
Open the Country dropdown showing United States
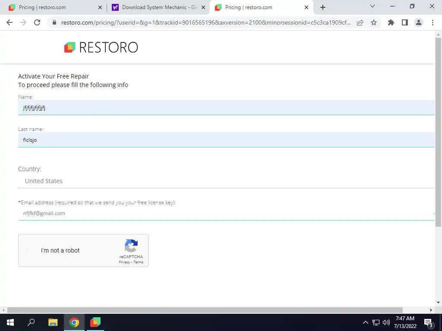click(226, 181)
